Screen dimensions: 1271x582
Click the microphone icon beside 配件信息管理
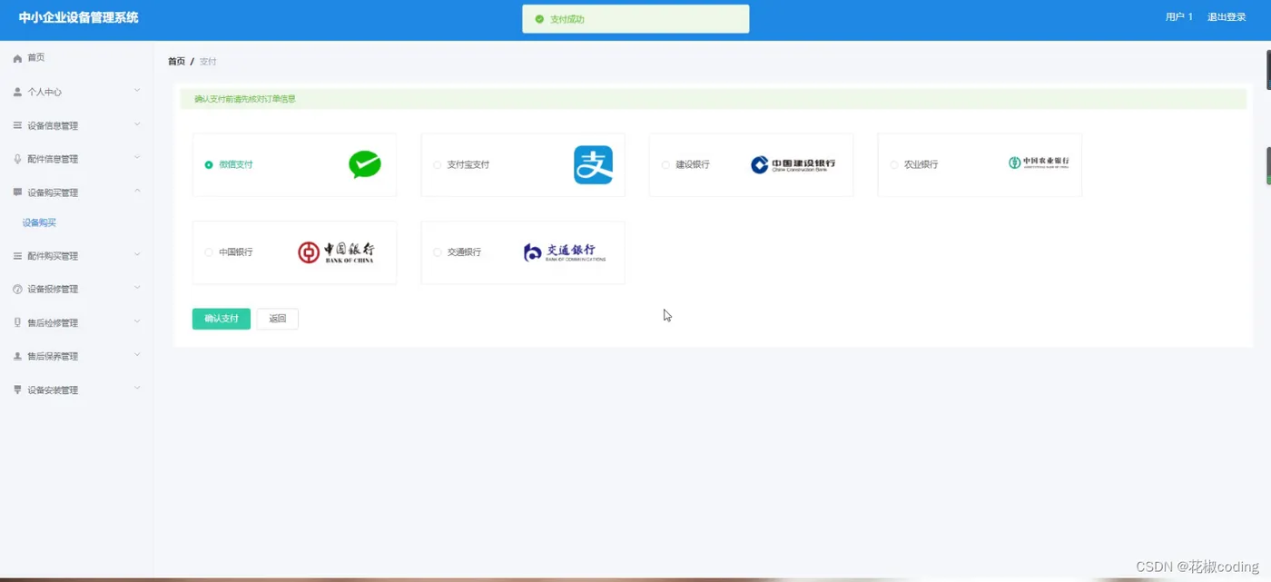coord(17,159)
